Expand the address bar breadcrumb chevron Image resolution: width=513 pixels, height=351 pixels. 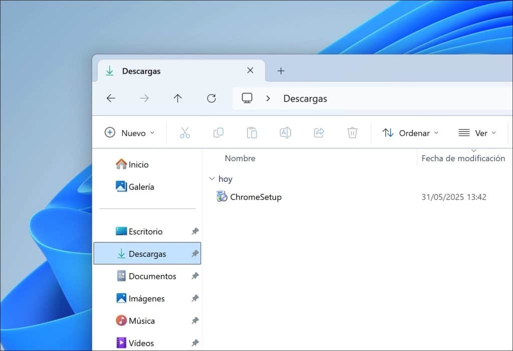pos(268,98)
